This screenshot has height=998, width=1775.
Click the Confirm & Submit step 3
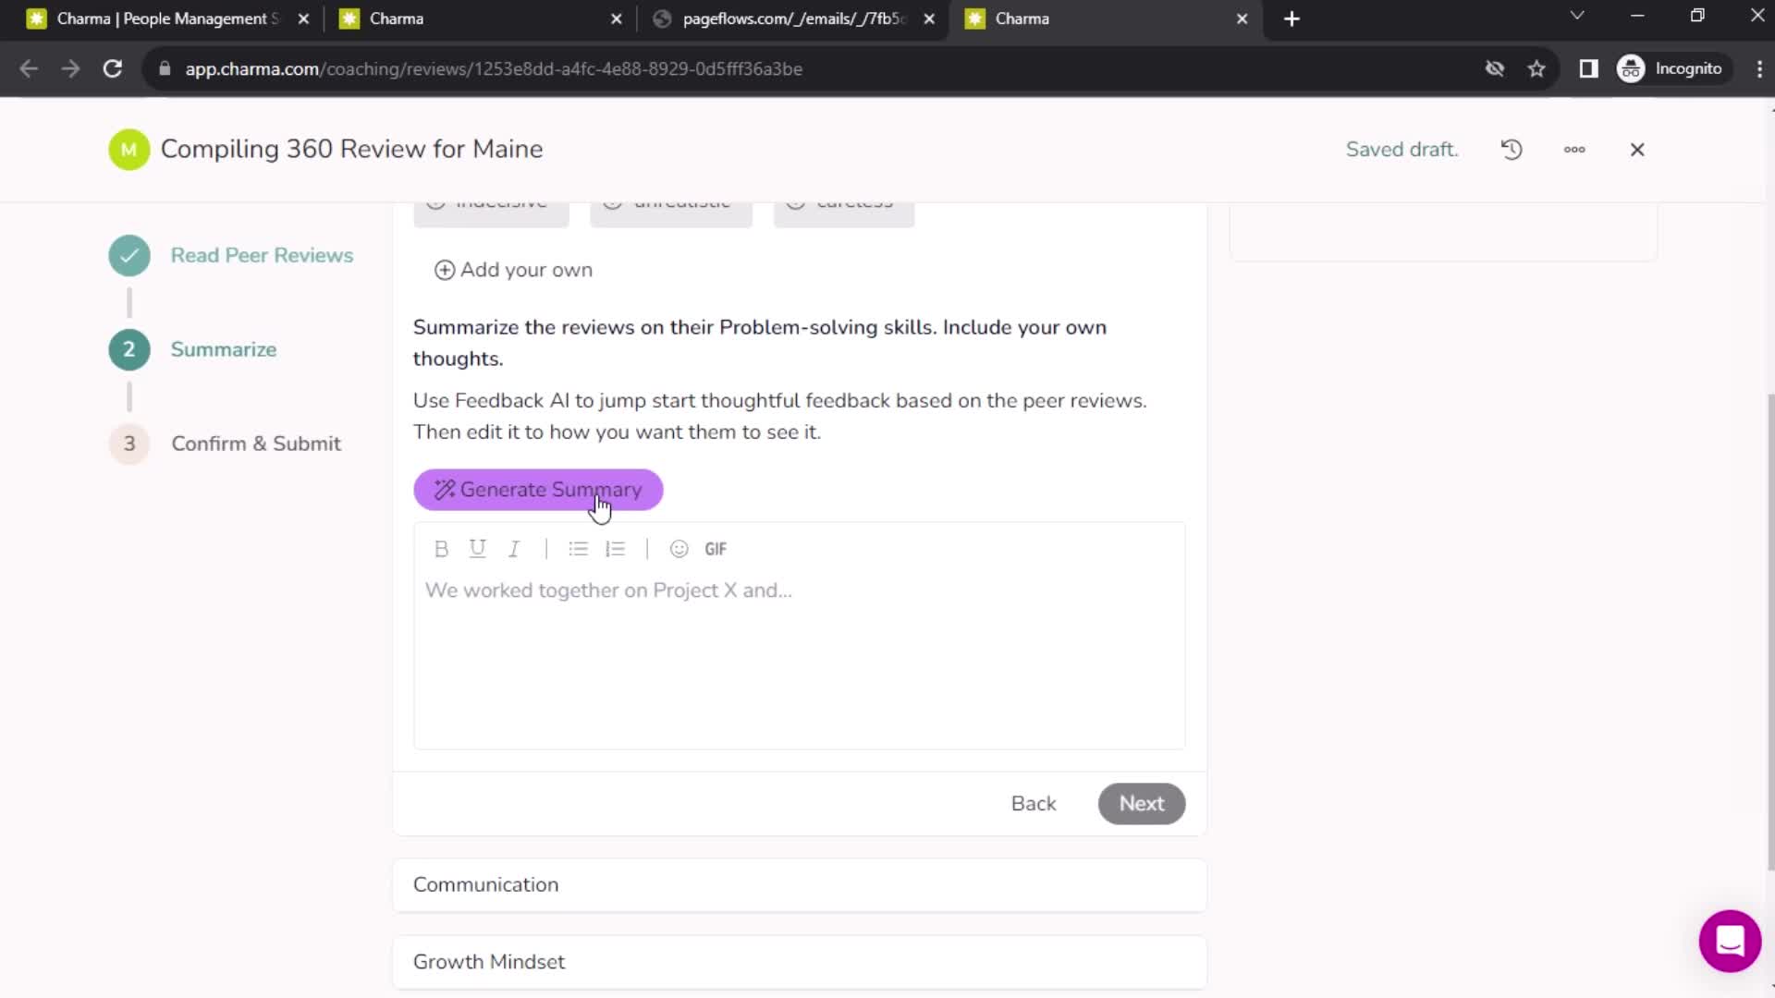tap(256, 444)
